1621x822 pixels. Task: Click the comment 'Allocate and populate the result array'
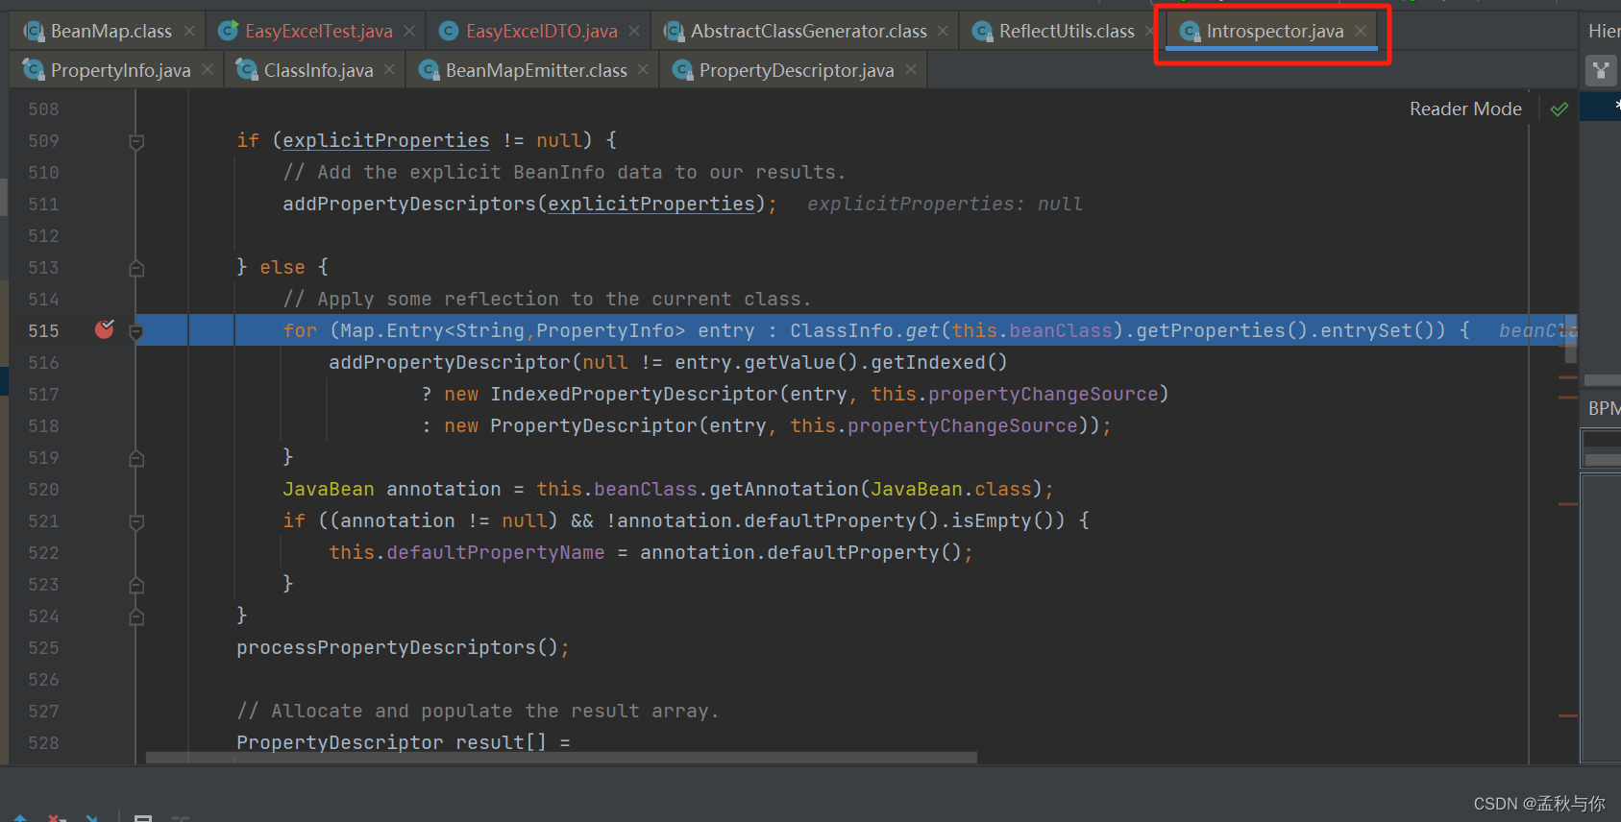point(477,711)
